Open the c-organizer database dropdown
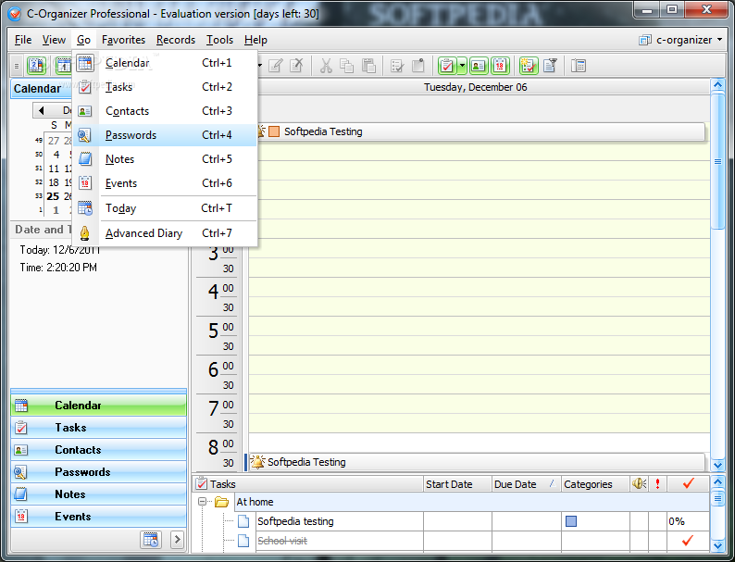The height and width of the screenshot is (562, 735). pyautogui.click(x=681, y=40)
